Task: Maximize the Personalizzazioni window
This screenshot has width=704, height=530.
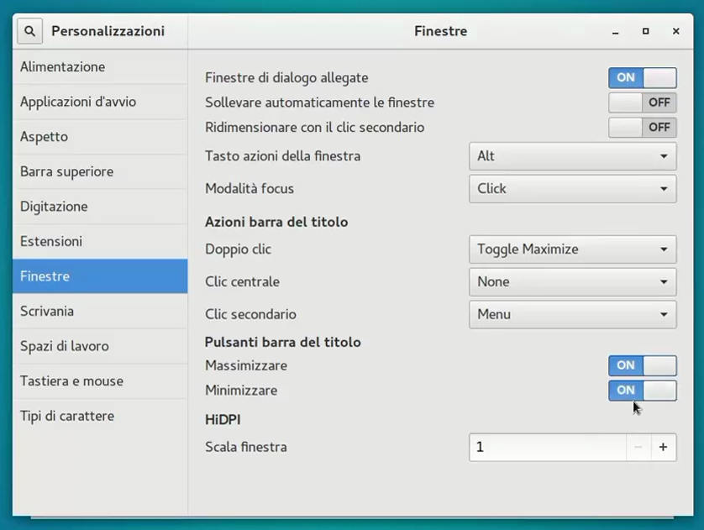Action: (x=645, y=31)
